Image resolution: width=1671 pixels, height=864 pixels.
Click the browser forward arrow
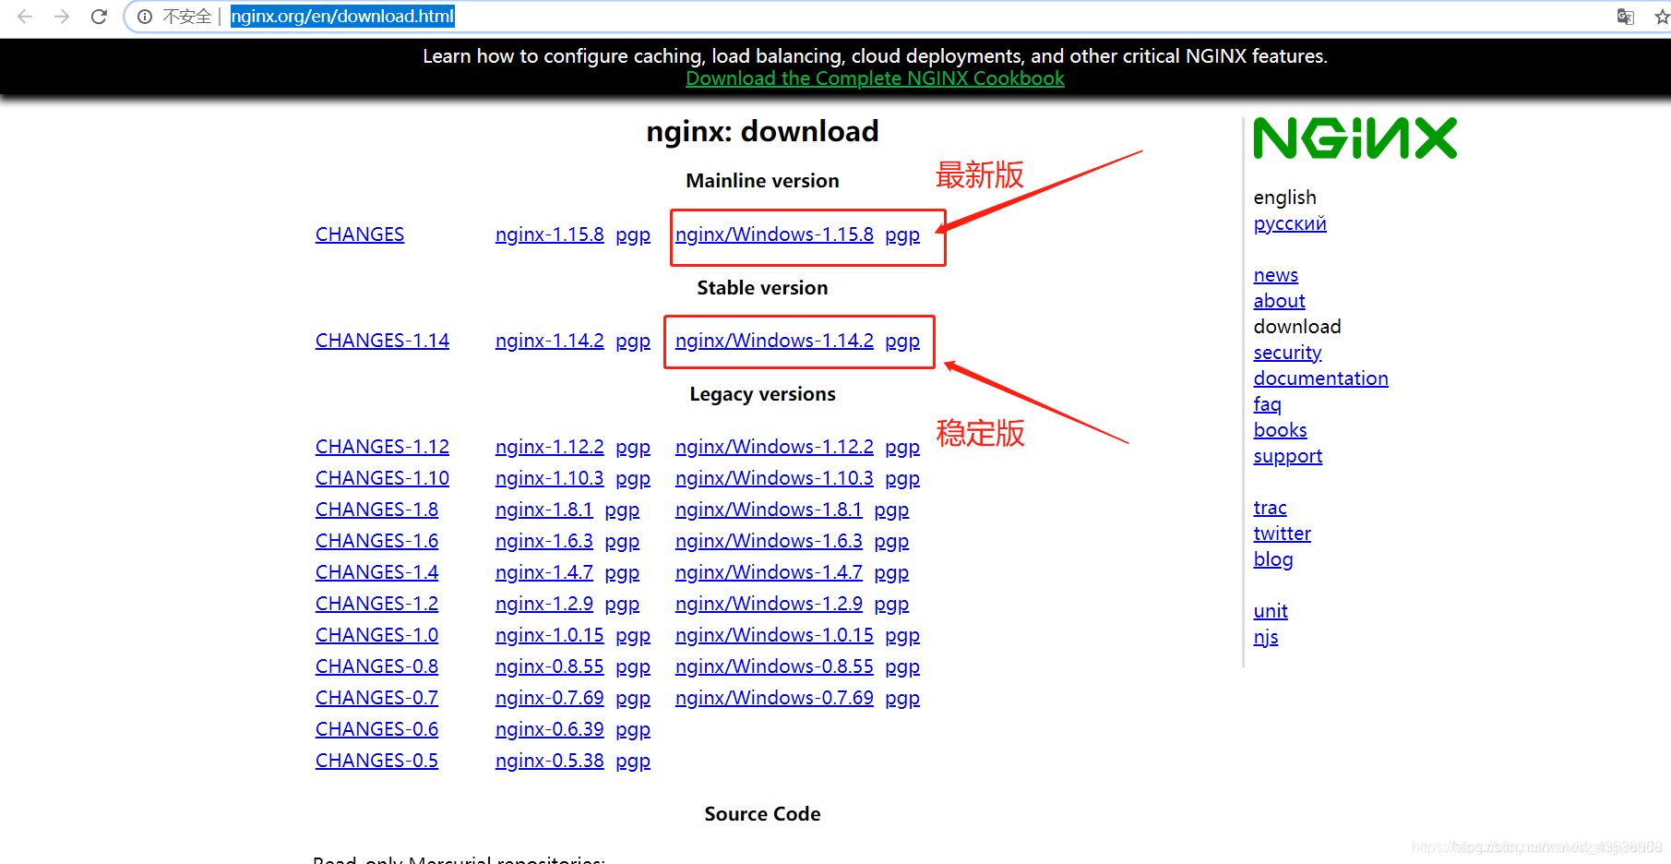tap(62, 17)
